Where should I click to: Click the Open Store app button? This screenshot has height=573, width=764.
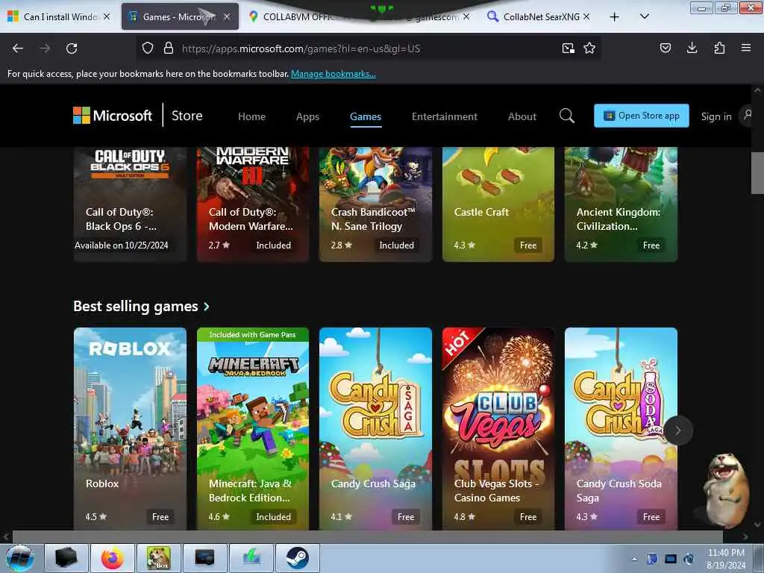(641, 116)
